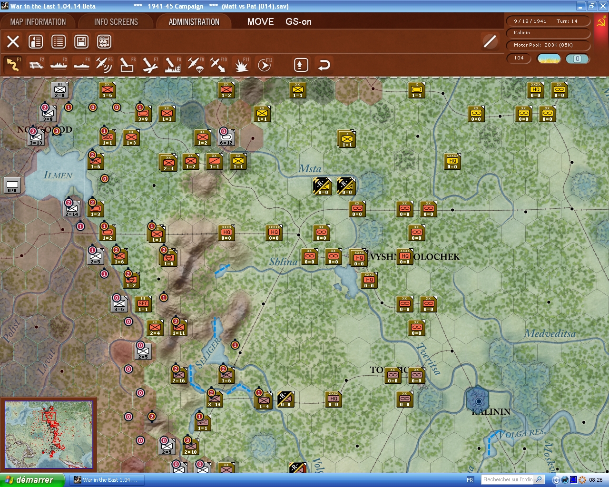
Task: Open the commander report icon with portrait
Action: (x=36, y=41)
